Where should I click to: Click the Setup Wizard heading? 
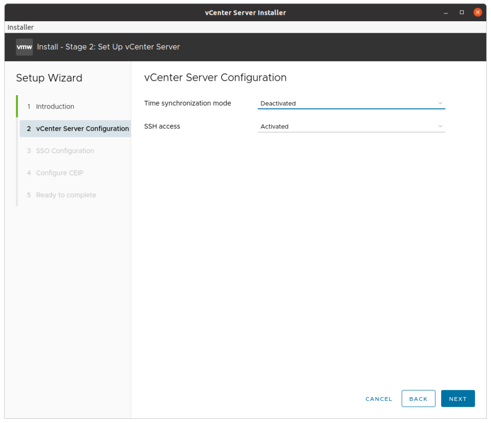49,78
